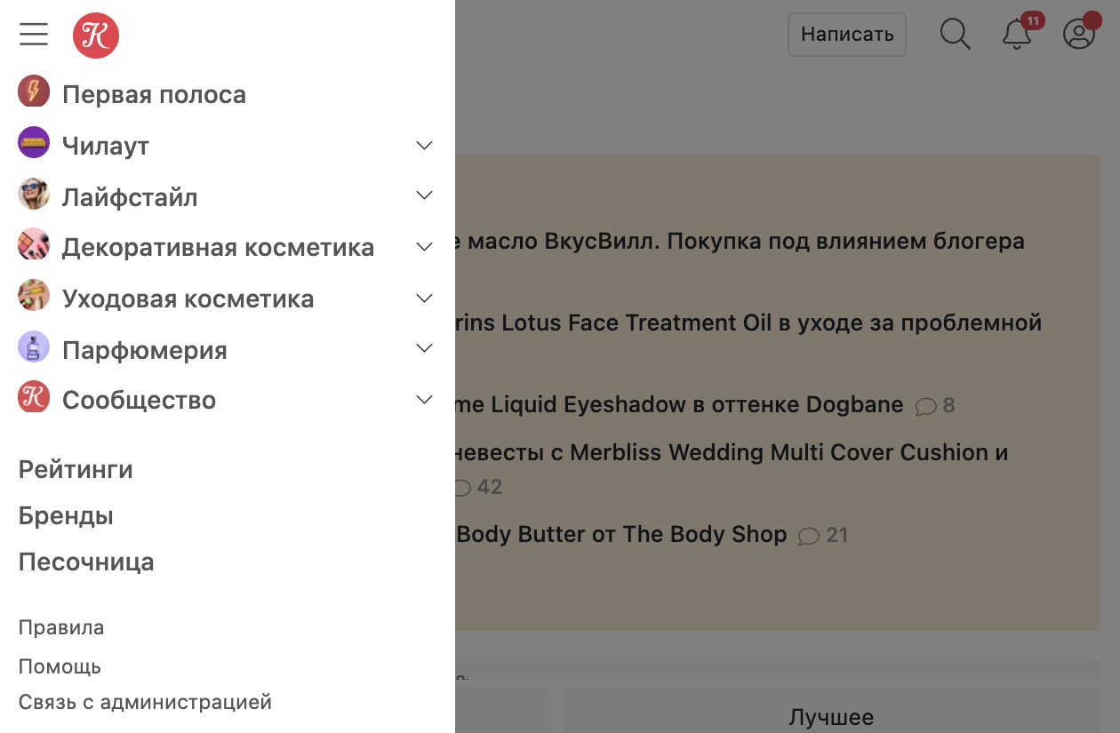Viewport: 1120px width, 733px height.
Task: Click the comment bubble icon next to 21
Action: click(x=809, y=536)
